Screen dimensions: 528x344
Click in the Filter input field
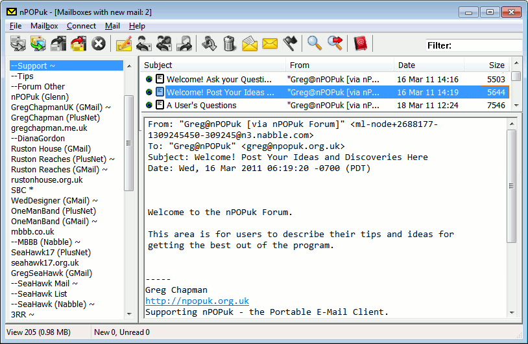pos(487,45)
